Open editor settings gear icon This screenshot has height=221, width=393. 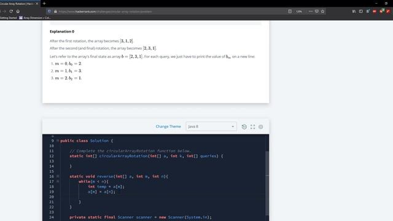click(260, 127)
